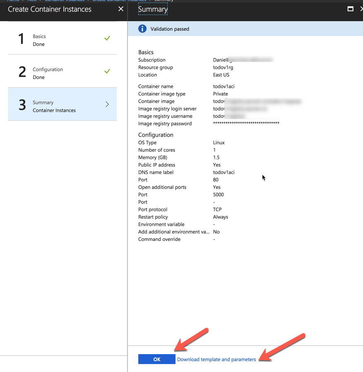
Task: Click the Configuration section heading
Action: click(156, 135)
